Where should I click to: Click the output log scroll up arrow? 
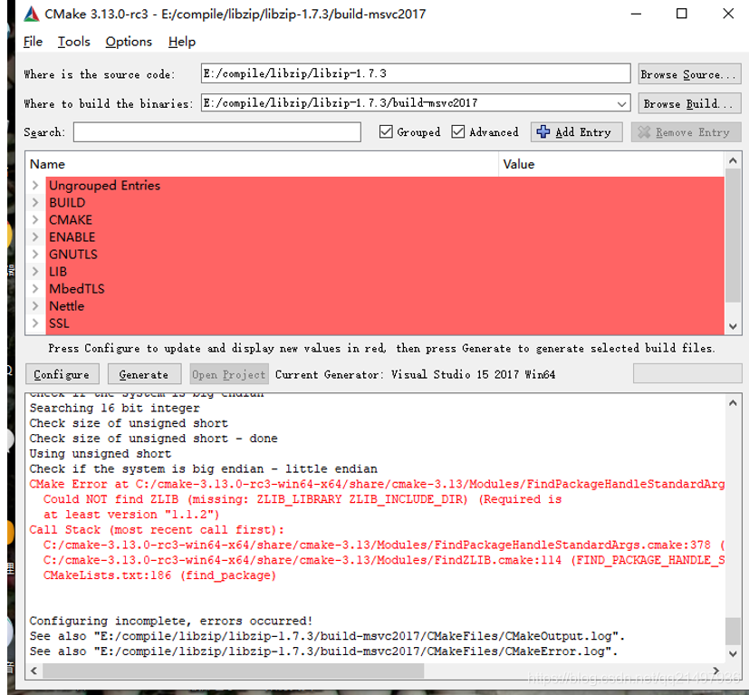(x=733, y=403)
